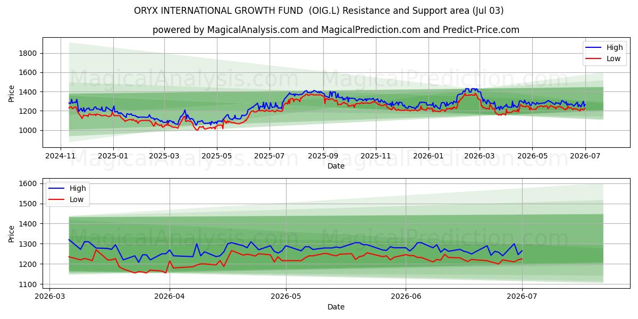Click the 1400 price tick on bottom chart

(x=27, y=224)
